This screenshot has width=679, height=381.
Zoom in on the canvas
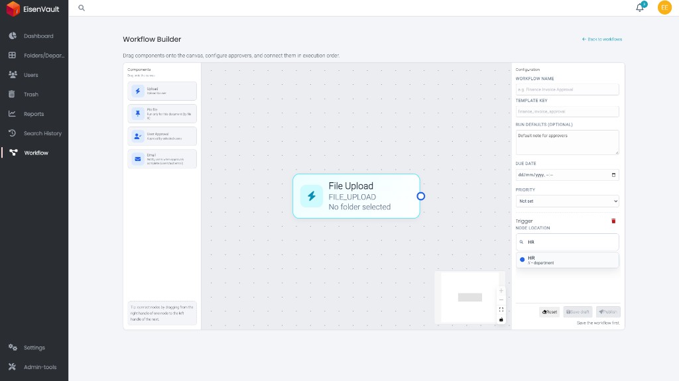pos(501,290)
